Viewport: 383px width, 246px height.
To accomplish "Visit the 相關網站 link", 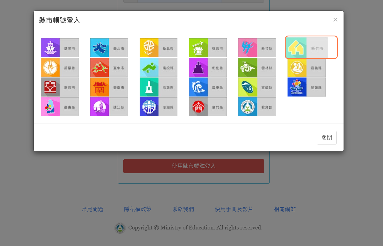I will click(x=285, y=209).
